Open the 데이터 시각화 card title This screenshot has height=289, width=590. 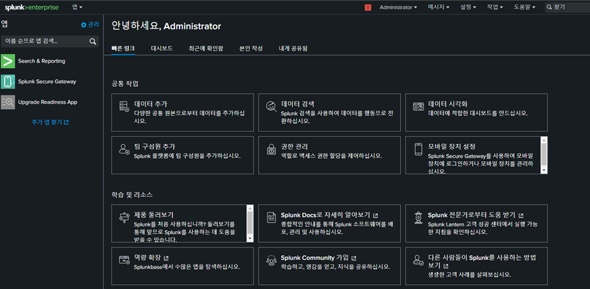pyautogui.click(x=448, y=104)
